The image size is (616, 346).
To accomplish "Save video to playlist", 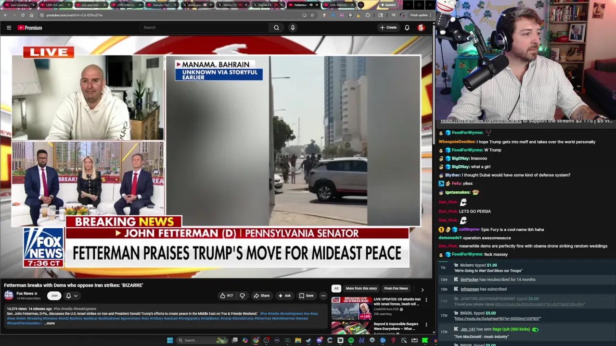I will click(307, 296).
